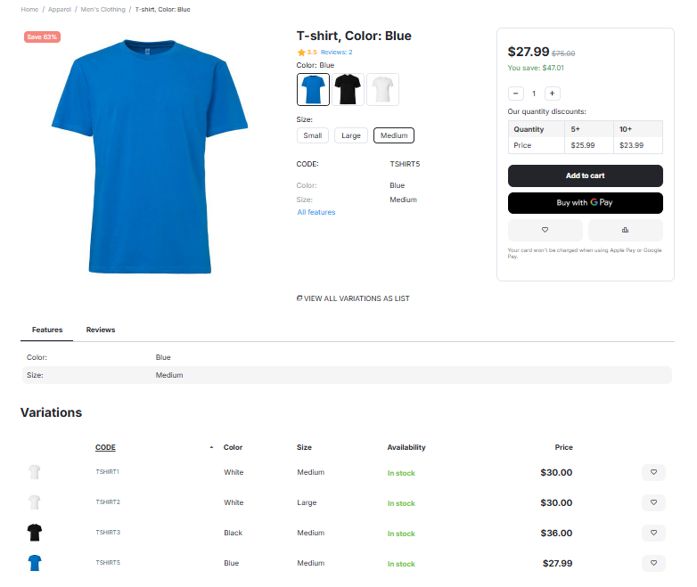Add TSHIRT3 variation to wishlist
The width and height of the screenshot is (697, 587).
coord(653,533)
